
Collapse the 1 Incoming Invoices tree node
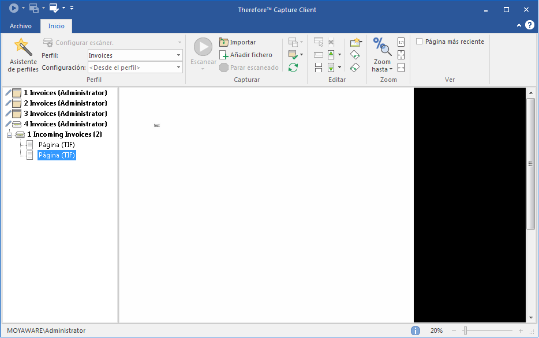pos(9,134)
